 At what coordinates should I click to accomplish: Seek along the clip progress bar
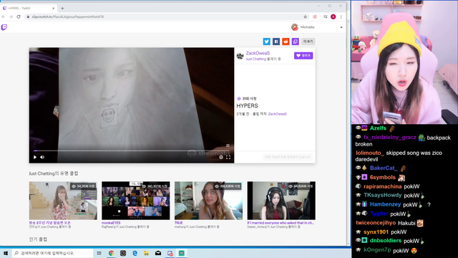click(132, 150)
